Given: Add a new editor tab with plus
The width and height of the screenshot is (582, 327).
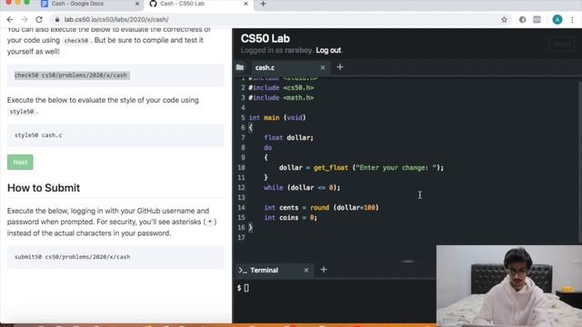Looking at the screenshot, I should tap(340, 67).
